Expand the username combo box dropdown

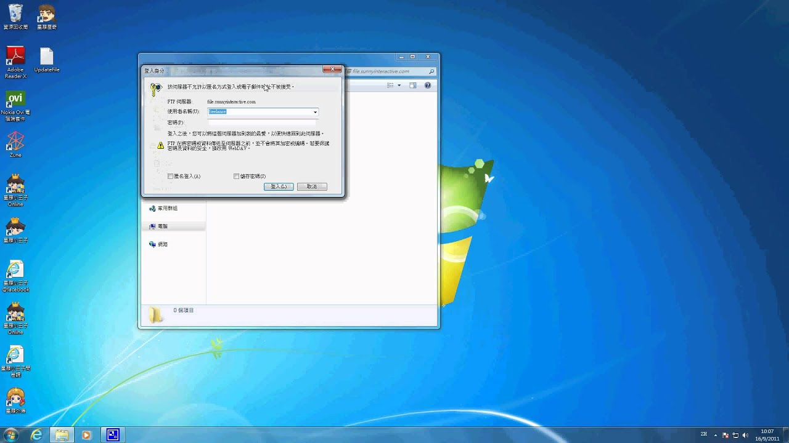pyautogui.click(x=315, y=112)
